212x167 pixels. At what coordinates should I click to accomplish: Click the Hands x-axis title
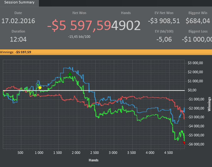click(x=93, y=160)
